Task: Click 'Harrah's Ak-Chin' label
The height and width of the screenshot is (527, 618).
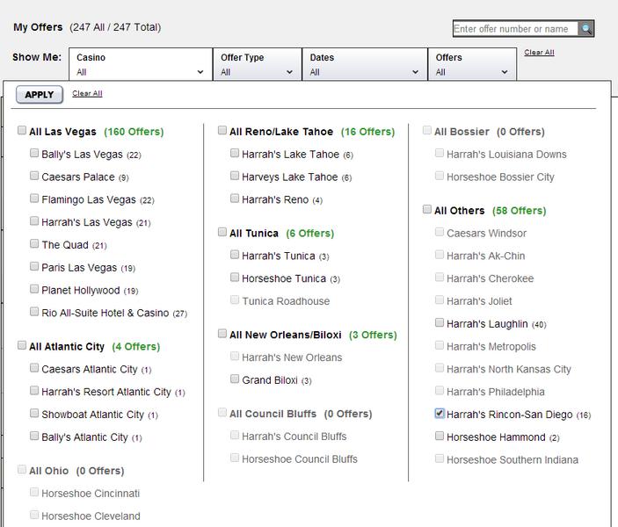Action: (x=485, y=256)
